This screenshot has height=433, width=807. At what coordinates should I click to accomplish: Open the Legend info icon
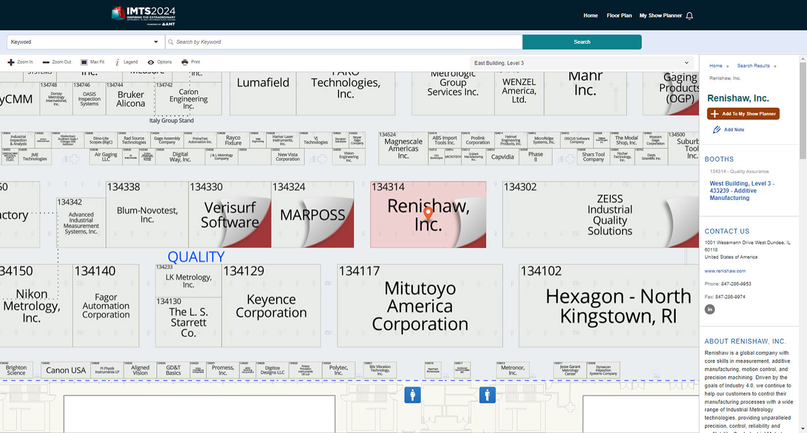click(117, 62)
